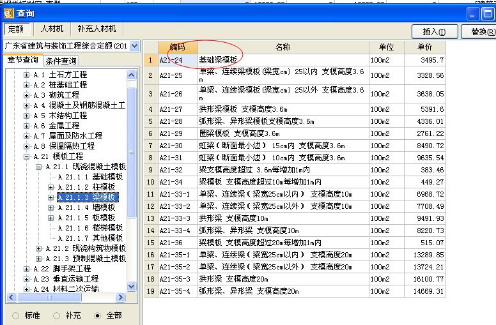The height and width of the screenshot is (325, 496).
Task: Click the tree scroll down arrow
Action: point(131,287)
